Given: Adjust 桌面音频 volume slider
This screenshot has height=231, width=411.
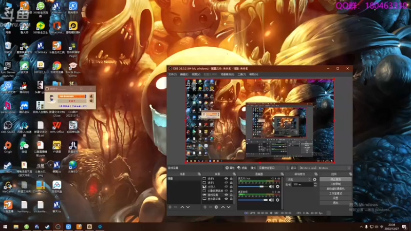Looking at the screenshot, I should click(x=253, y=200).
